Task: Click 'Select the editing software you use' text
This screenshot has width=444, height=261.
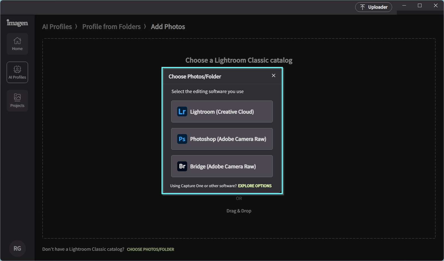Action: click(x=208, y=91)
